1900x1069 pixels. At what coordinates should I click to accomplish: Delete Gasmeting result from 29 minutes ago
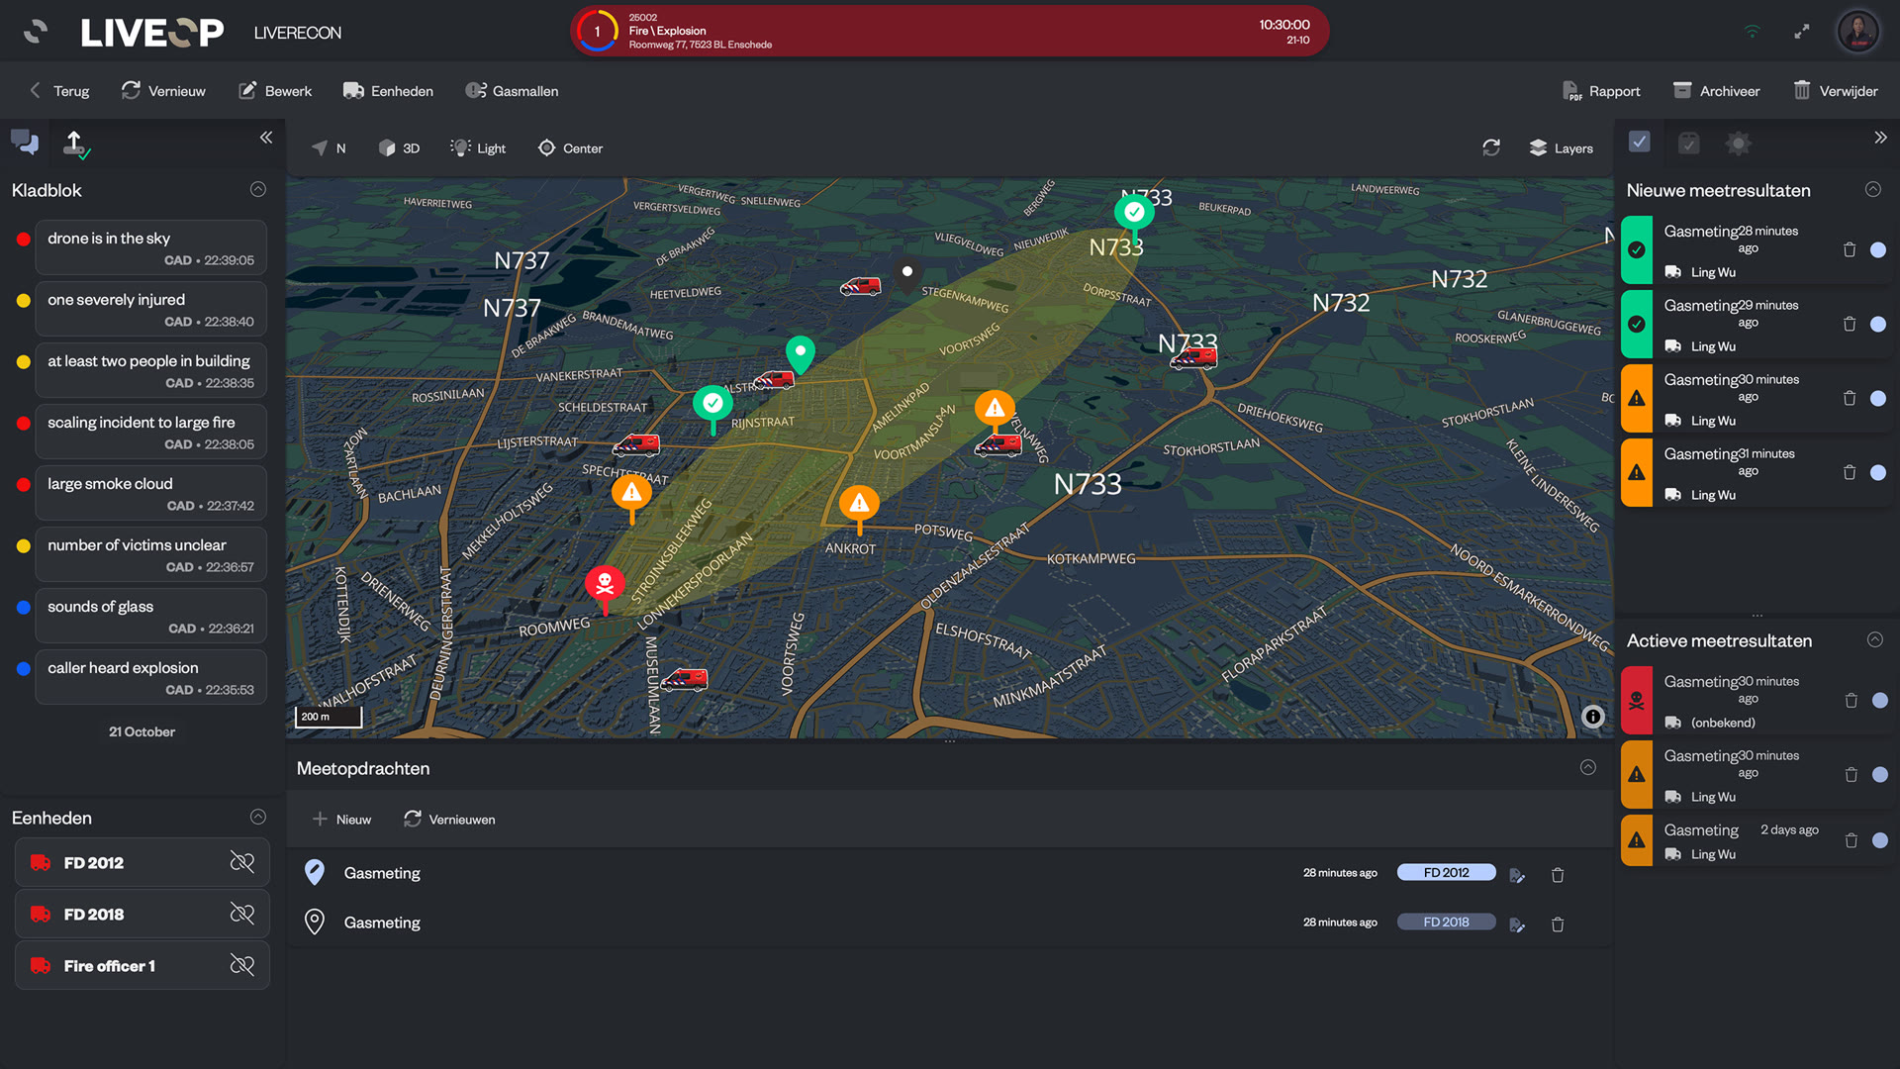click(1850, 324)
